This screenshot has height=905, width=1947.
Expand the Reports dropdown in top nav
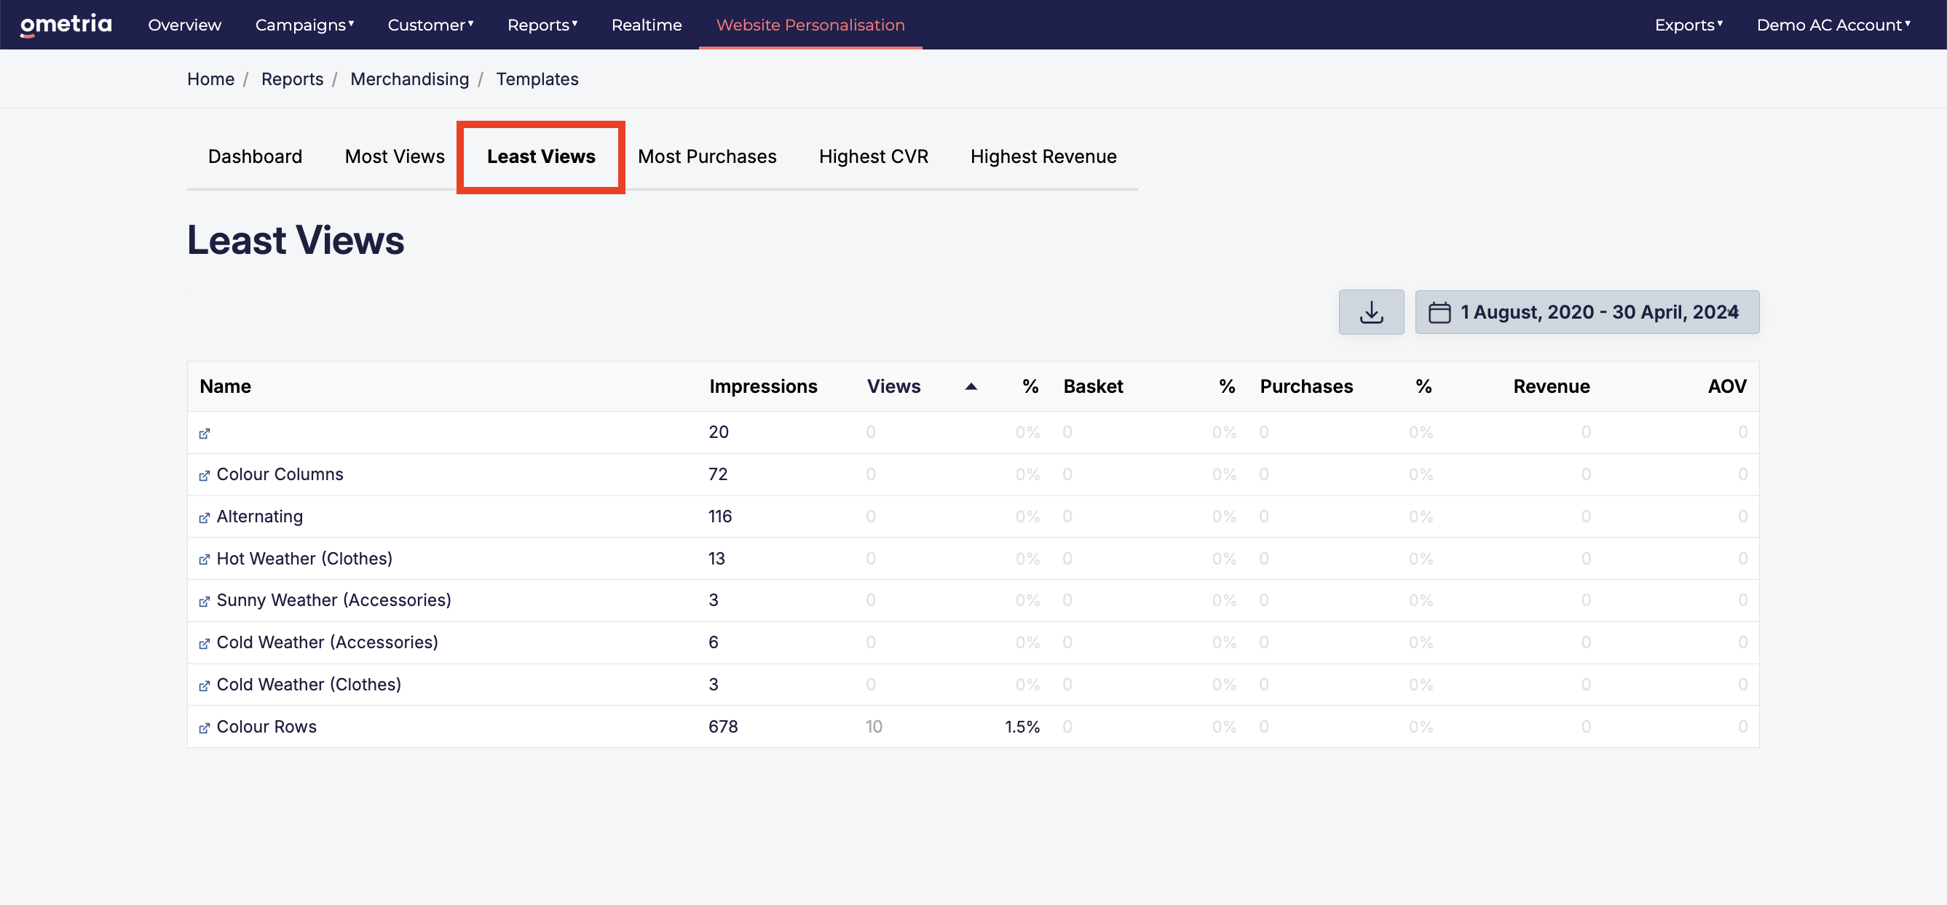click(x=542, y=25)
